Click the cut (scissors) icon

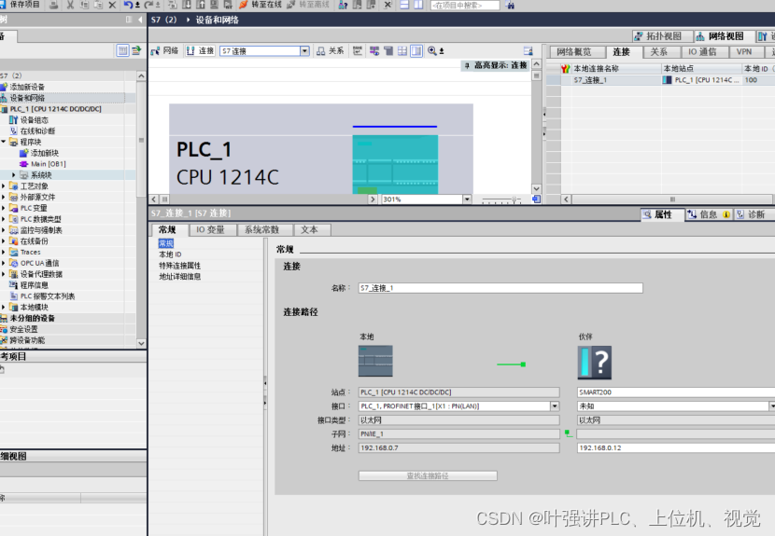(70, 5)
